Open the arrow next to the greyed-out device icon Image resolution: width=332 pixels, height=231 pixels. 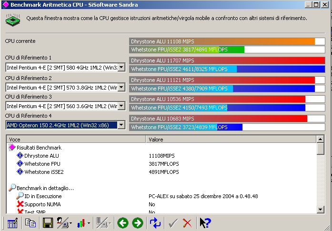(x=110, y=223)
